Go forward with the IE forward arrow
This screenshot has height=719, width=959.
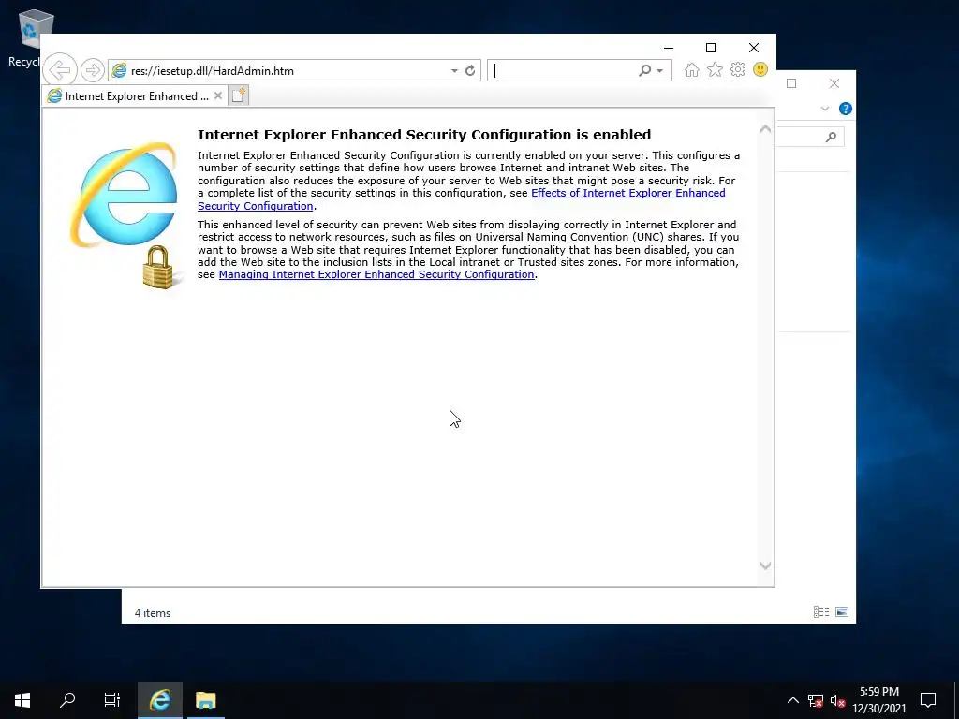click(x=93, y=71)
